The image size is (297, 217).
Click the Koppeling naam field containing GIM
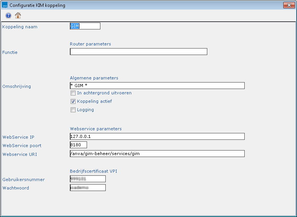click(x=85, y=26)
